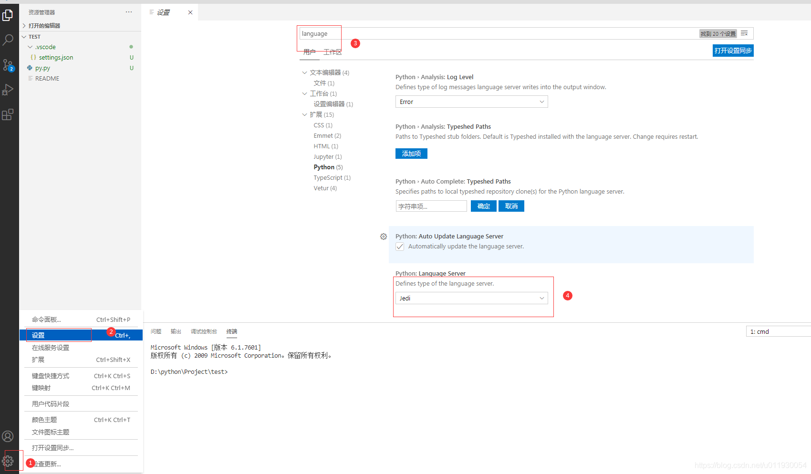The width and height of the screenshot is (811, 474).
Task: Select 文件 (1) settings category
Action: [324, 83]
